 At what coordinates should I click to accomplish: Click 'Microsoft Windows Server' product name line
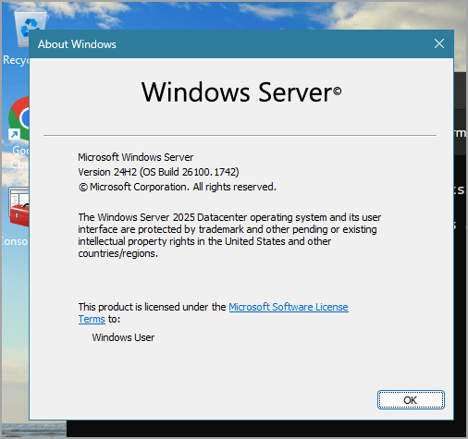pyautogui.click(x=136, y=157)
